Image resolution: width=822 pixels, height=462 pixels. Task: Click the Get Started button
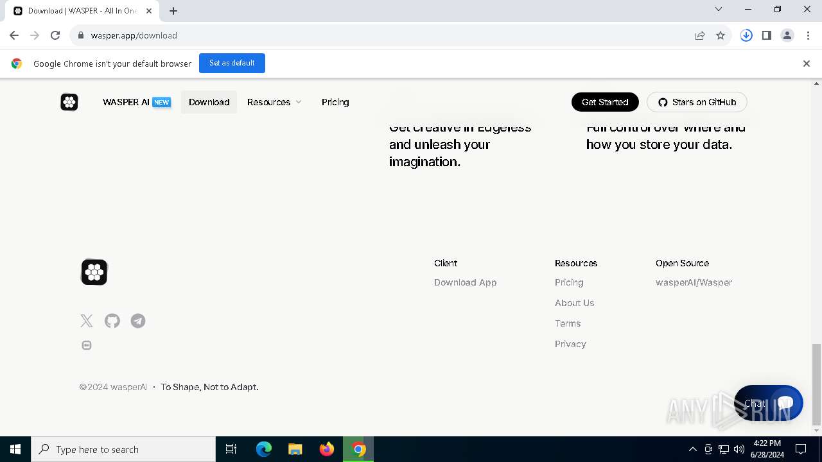coord(605,102)
